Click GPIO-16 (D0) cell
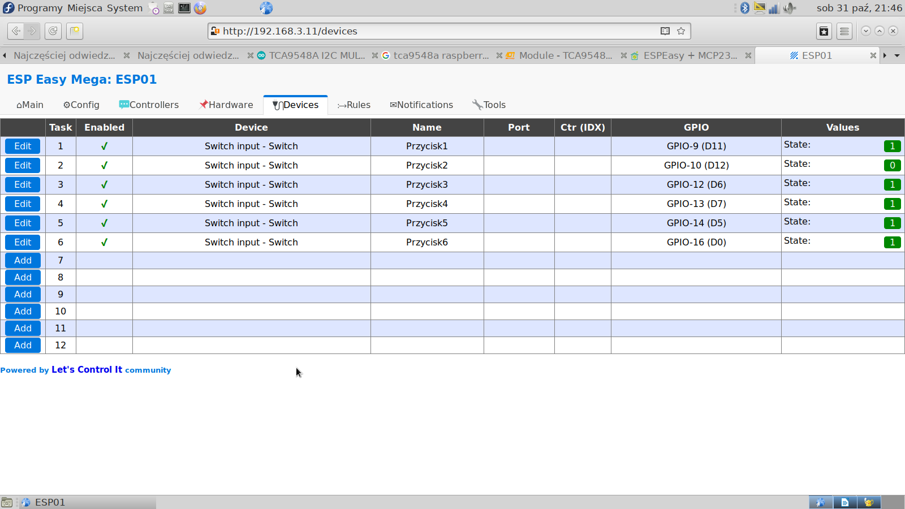This screenshot has height=509, width=905. (696, 242)
